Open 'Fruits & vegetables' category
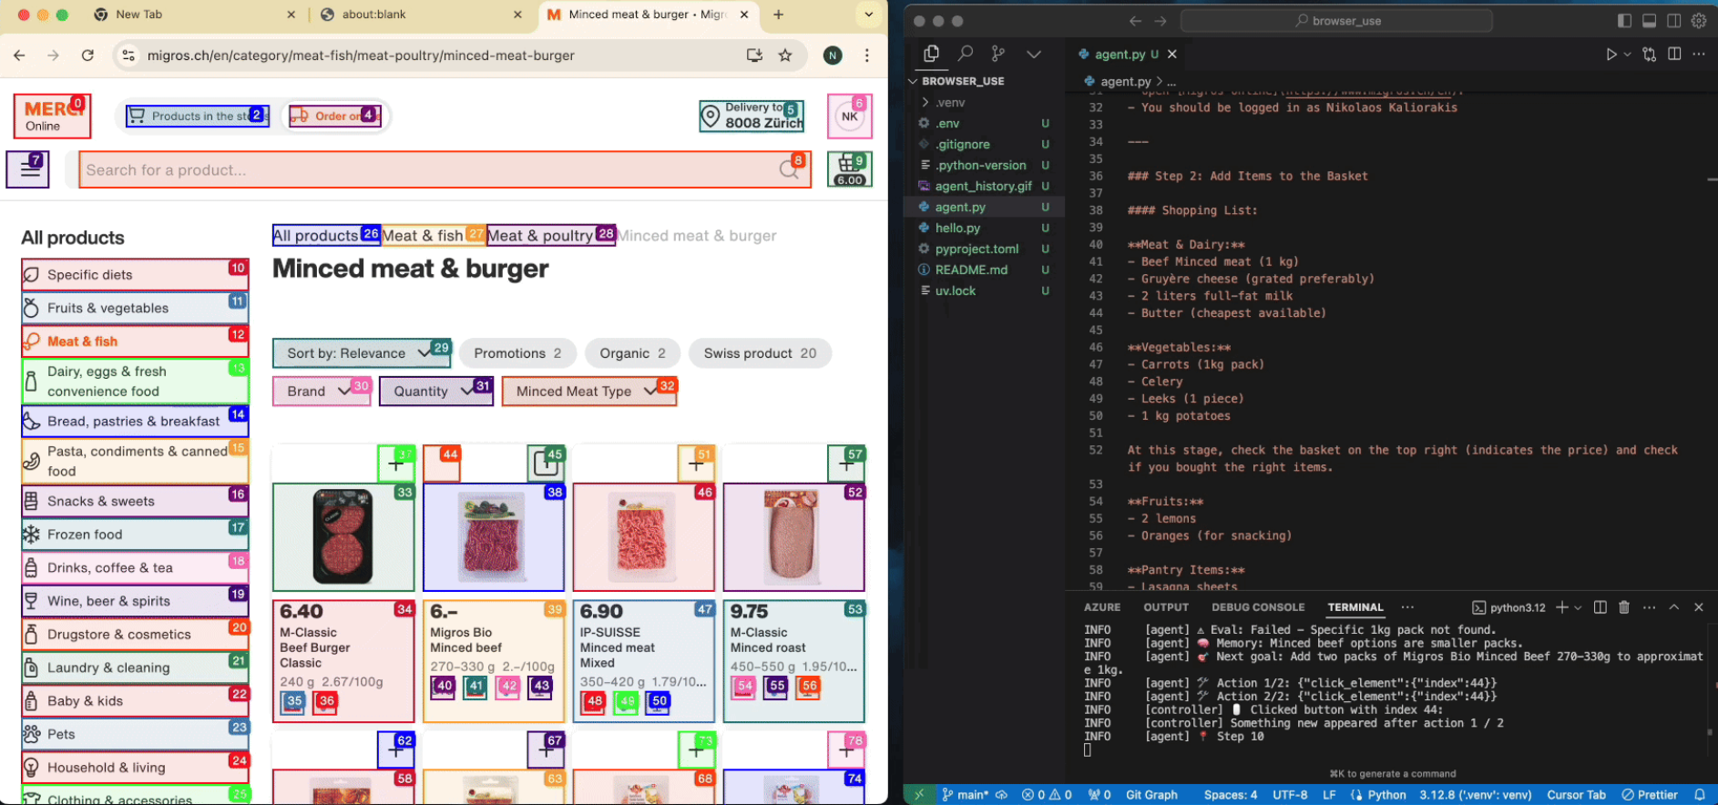This screenshot has height=805, width=1718. coord(135,308)
